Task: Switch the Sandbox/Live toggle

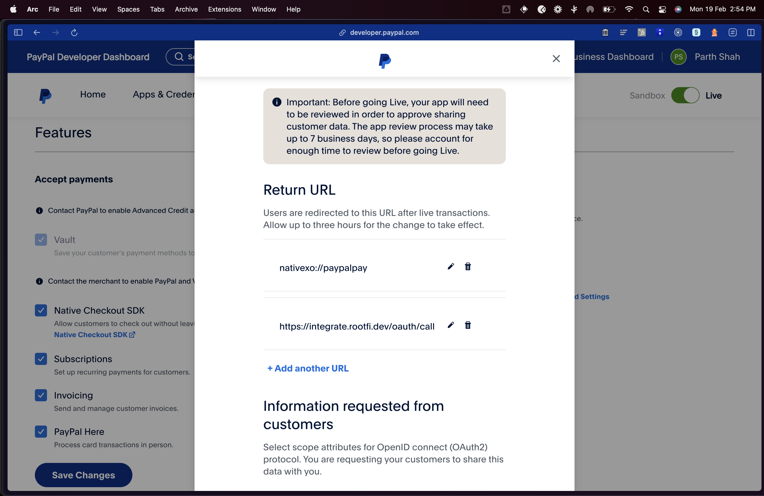Action: click(x=685, y=95)
